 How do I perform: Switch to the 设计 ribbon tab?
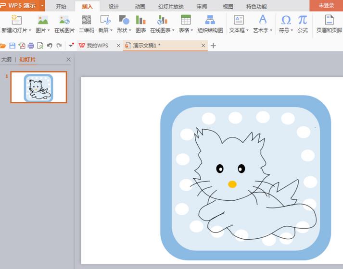pos(114,6)
